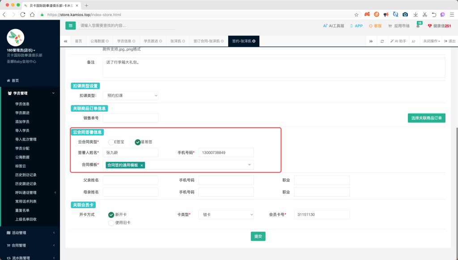The height and width of the screenshot is (260, 458).
Task: Open the 关闭操作 dropdown
Action: pyautogui.click(x=432, y=41)
